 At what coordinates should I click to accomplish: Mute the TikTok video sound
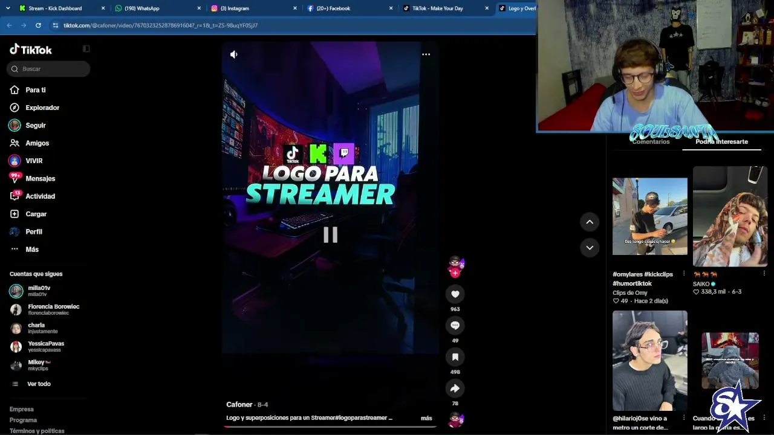point(234,54)
